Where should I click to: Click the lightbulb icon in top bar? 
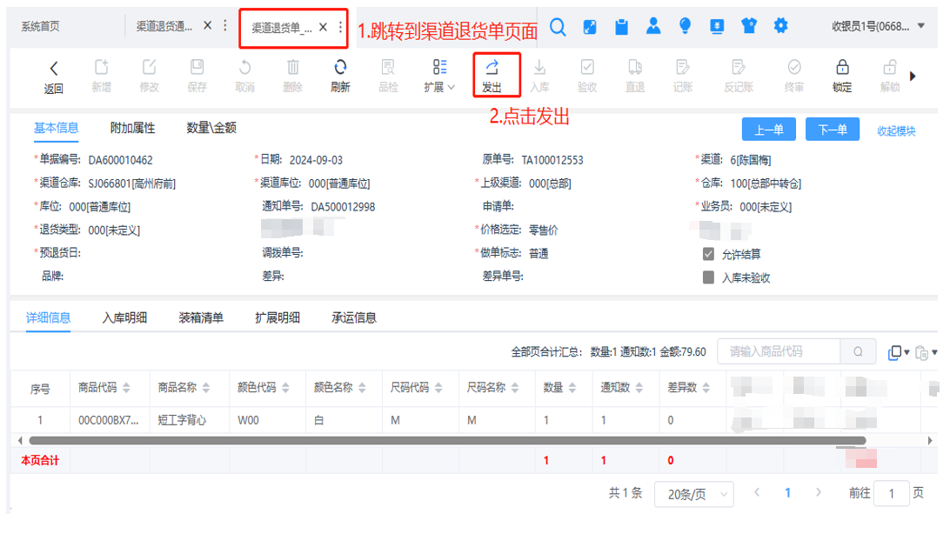pos(686,27)
